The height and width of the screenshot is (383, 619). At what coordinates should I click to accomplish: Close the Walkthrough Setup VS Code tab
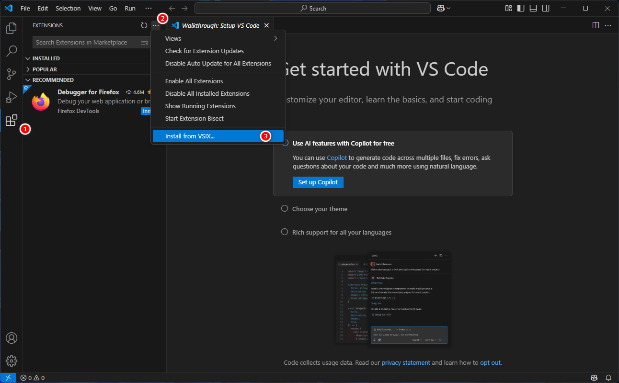point(266,25)
